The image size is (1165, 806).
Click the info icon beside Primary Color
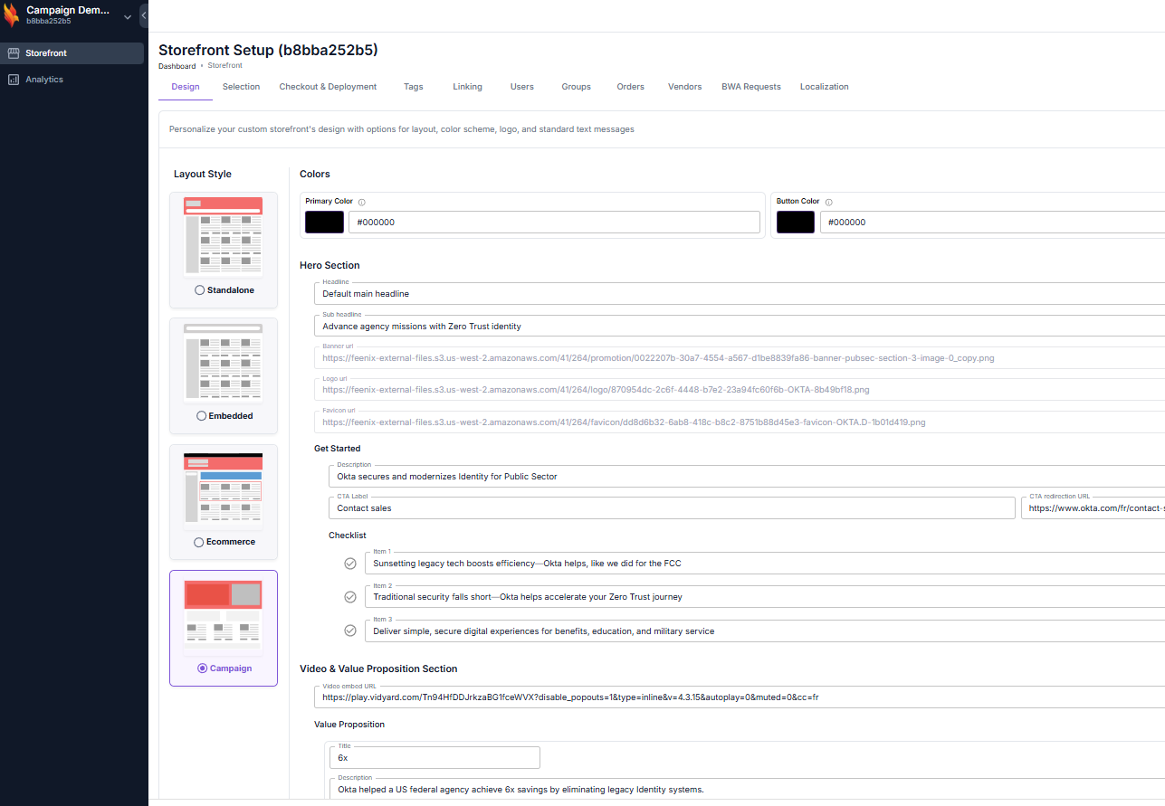click(362, 203)
